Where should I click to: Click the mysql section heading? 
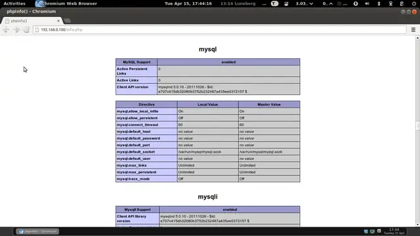tap(207, 49)
